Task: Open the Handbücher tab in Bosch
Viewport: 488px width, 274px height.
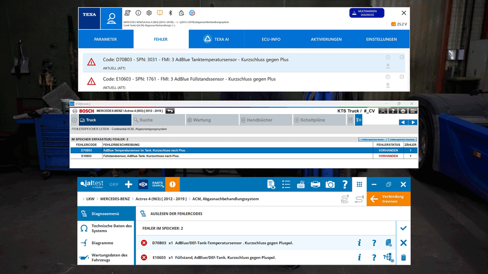Action: tap(266, 120)
